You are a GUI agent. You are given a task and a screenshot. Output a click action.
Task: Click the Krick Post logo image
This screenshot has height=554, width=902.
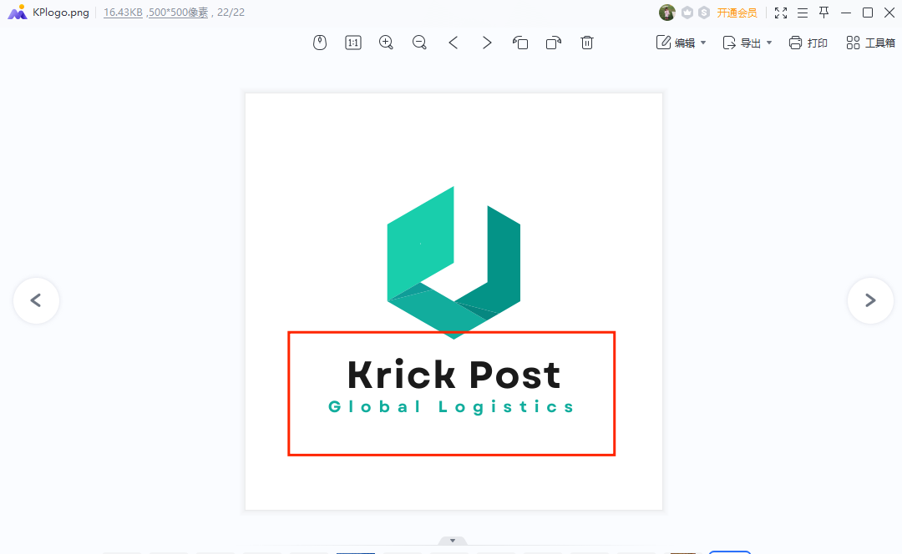pyautogui.click(x=454, y=302)
